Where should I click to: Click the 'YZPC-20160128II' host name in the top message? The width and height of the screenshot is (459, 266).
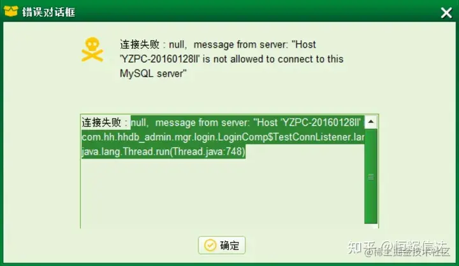click(159, 59)
